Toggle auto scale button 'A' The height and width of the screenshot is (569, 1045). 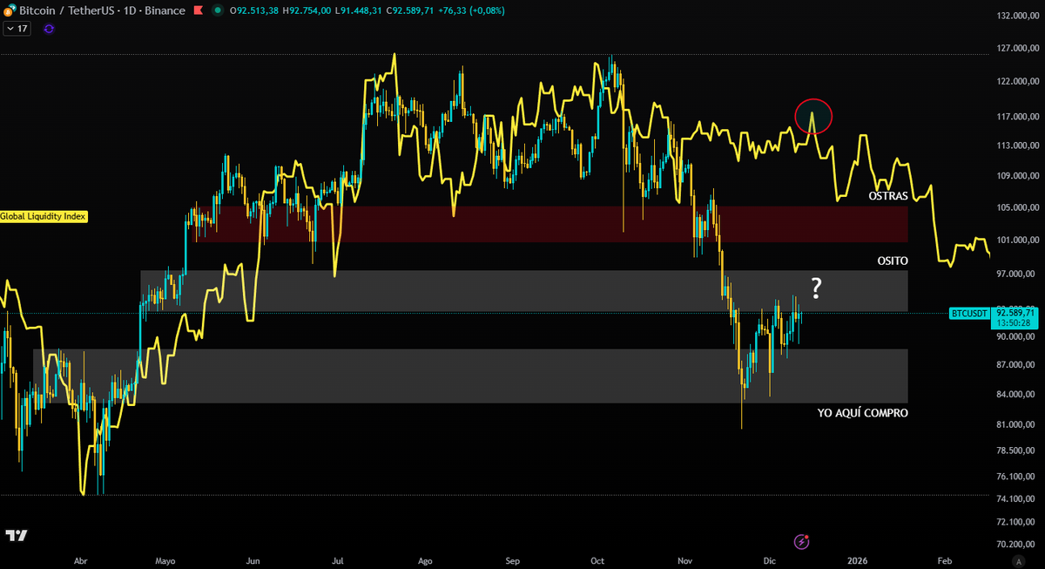tap(1019, 560)
